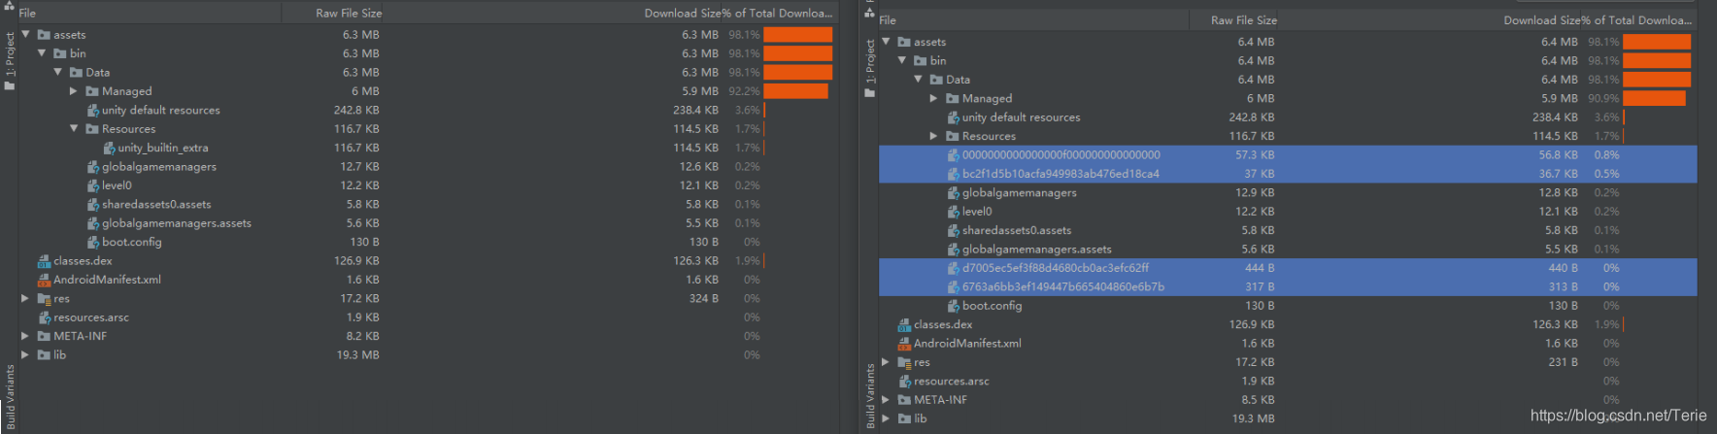Sort by Raw File Size column in left pane
The width and height of the screenshot is (1717, 434).
pyautogui.click(x=349, y=13)
